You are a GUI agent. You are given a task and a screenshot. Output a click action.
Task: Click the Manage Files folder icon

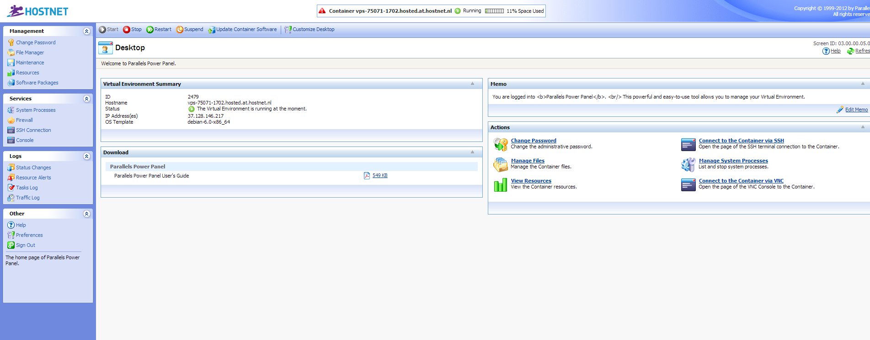pos(501,164)
